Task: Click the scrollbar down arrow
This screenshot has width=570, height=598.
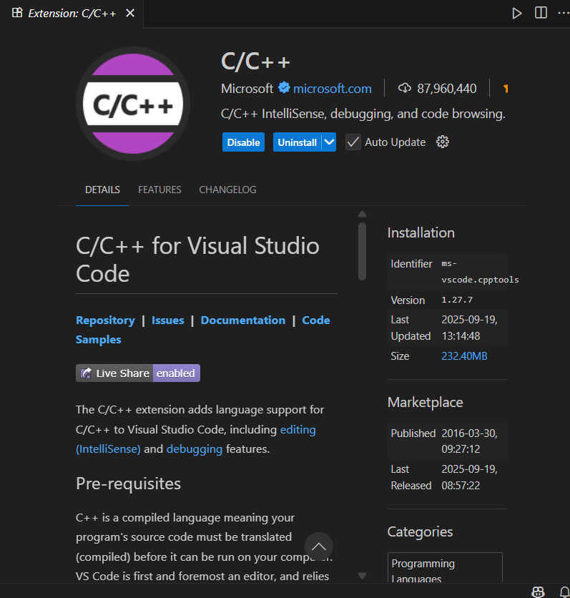Action: coord(362,575)
